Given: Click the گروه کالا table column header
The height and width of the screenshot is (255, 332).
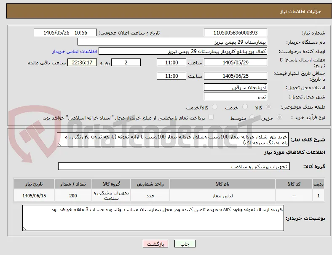Looking at the screenshot, I should (x=111, y=184).
